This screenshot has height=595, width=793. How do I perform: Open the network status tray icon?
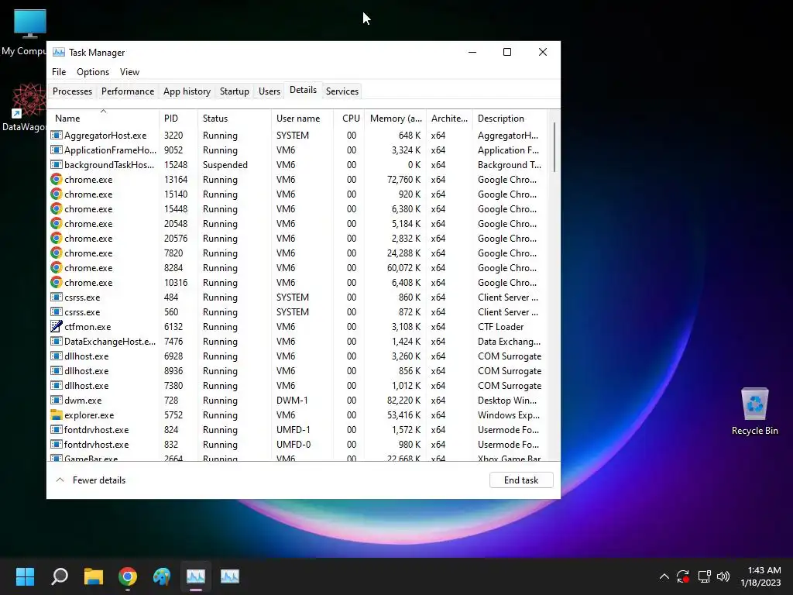[x=704, y=576]
